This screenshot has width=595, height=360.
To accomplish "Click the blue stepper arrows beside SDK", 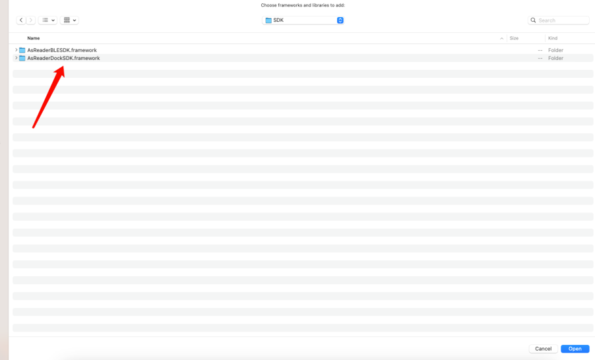I will [x=340, y=20].
